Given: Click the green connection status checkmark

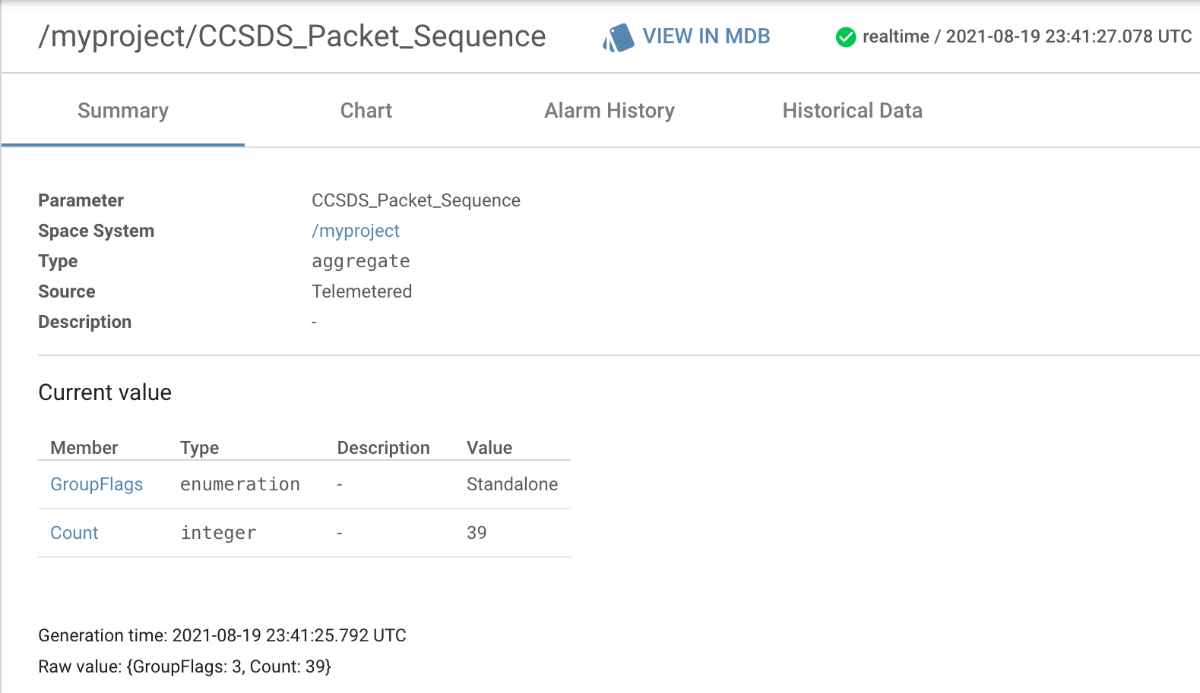Looking at the screenshot, I should pyautogui.click(x=845, y=36).
